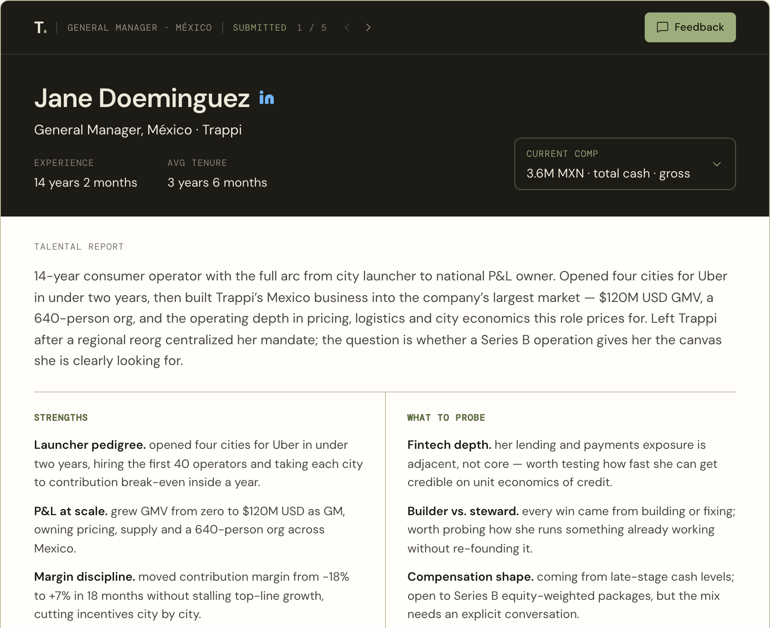Click the candidate name Jane Doeminguez
The width and height of the screenshot is (770, 628).
point(142,98)
